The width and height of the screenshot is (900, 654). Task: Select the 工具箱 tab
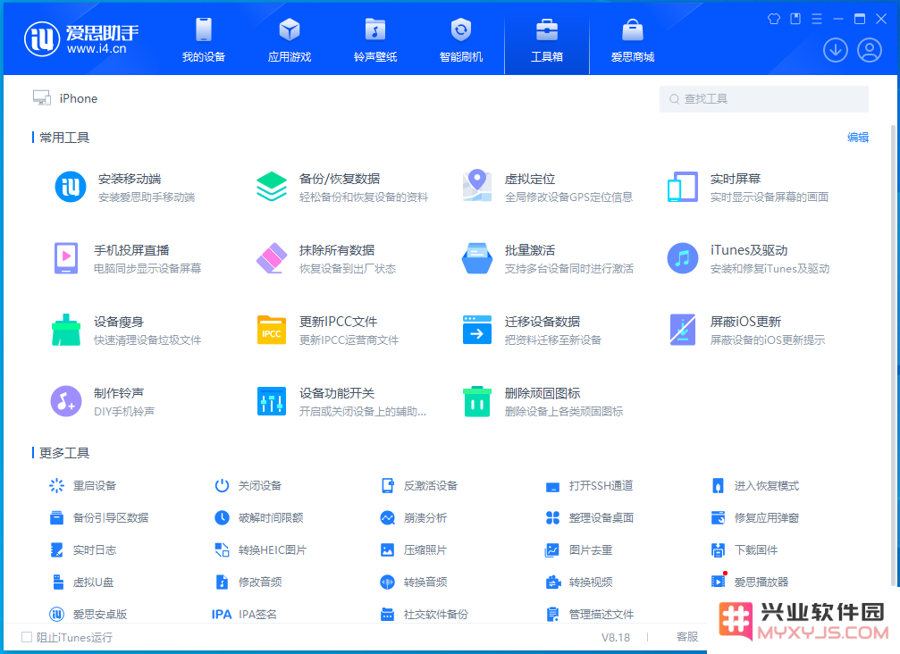click(x=547, y=40)
